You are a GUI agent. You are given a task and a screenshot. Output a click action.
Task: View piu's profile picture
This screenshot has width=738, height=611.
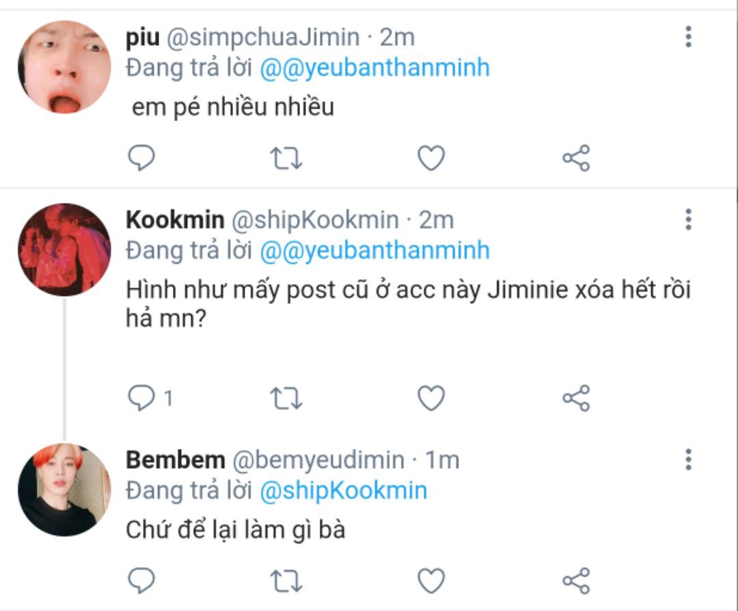(x=64, y=67)
